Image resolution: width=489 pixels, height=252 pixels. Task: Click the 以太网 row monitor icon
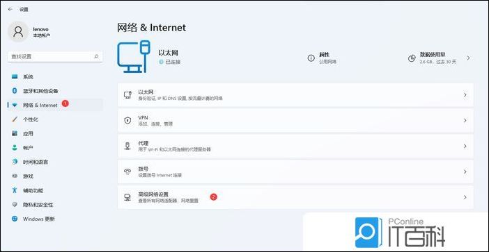(x=127, y=95)
